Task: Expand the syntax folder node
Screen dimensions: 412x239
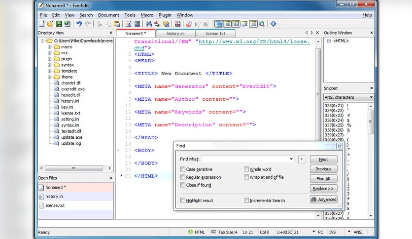Action: [49, 65]
